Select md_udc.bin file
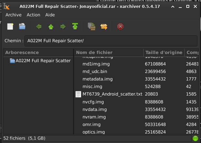Screen dimensions: 201x143 point(95,71)
